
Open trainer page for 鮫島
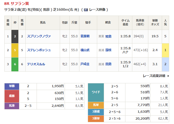click(108, 36)
